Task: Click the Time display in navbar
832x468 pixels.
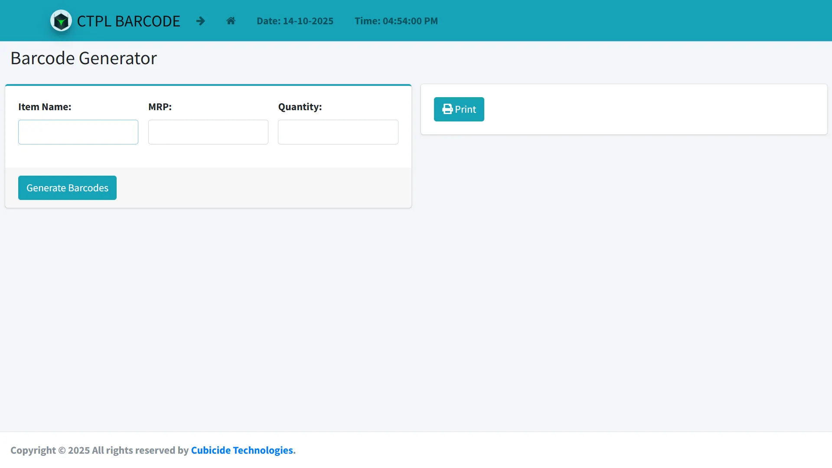Action: pos(396,21)
